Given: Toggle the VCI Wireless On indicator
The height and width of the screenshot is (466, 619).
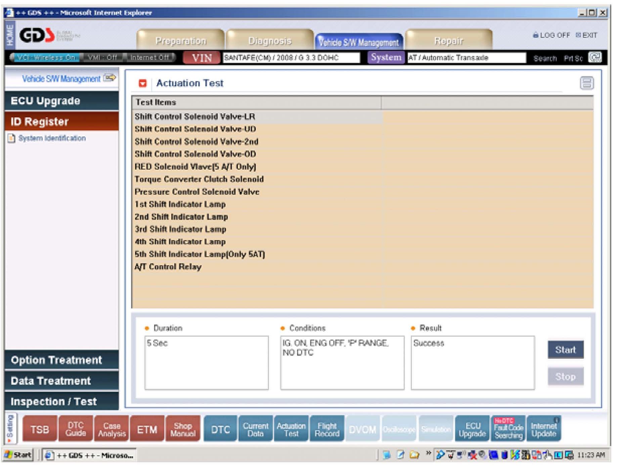Looking at the screenshot, I should [46, 57].
